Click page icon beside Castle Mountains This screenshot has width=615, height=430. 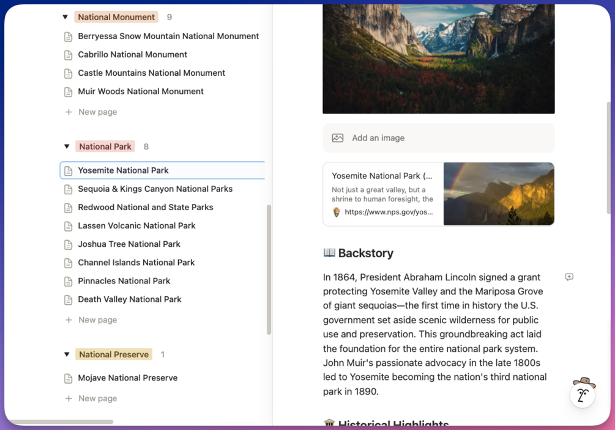pyautogui.click(x=69, y=73)
